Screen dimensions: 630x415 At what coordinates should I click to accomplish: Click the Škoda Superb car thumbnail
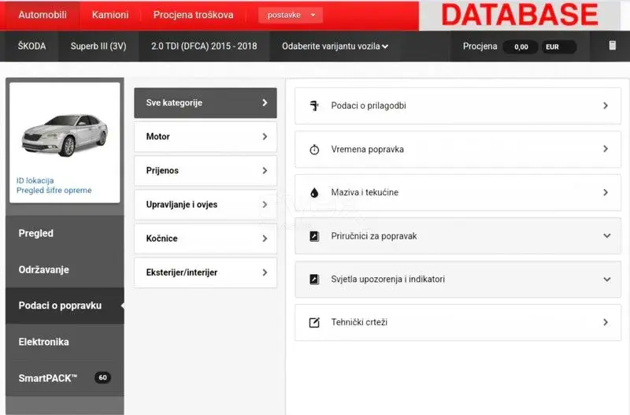[x=65, y=135]
